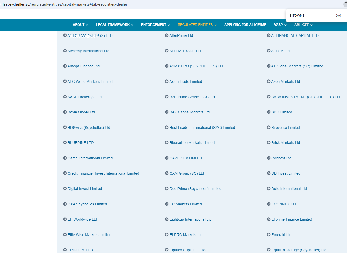Click the arrow icon next to Camel International Limited

click(65, 158)
